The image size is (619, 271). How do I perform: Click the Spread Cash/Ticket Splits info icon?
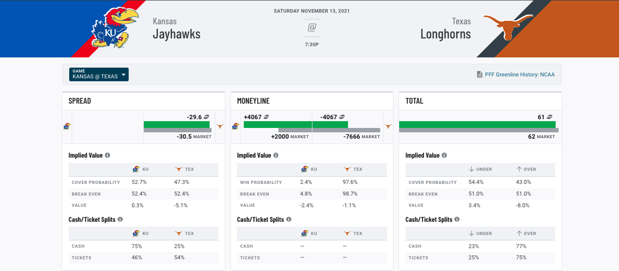click(x=120, y=219)
